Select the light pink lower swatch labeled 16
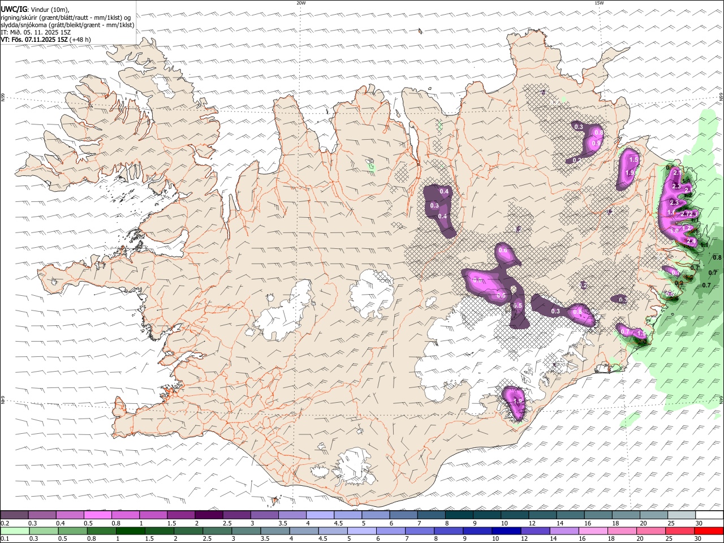This screenshot has width=724, height=543. [593, 531]
